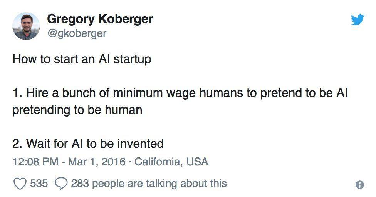Click the 'How to start an AI startup' line
Viewport: 376px width, 197px height.
click(82, 59)
